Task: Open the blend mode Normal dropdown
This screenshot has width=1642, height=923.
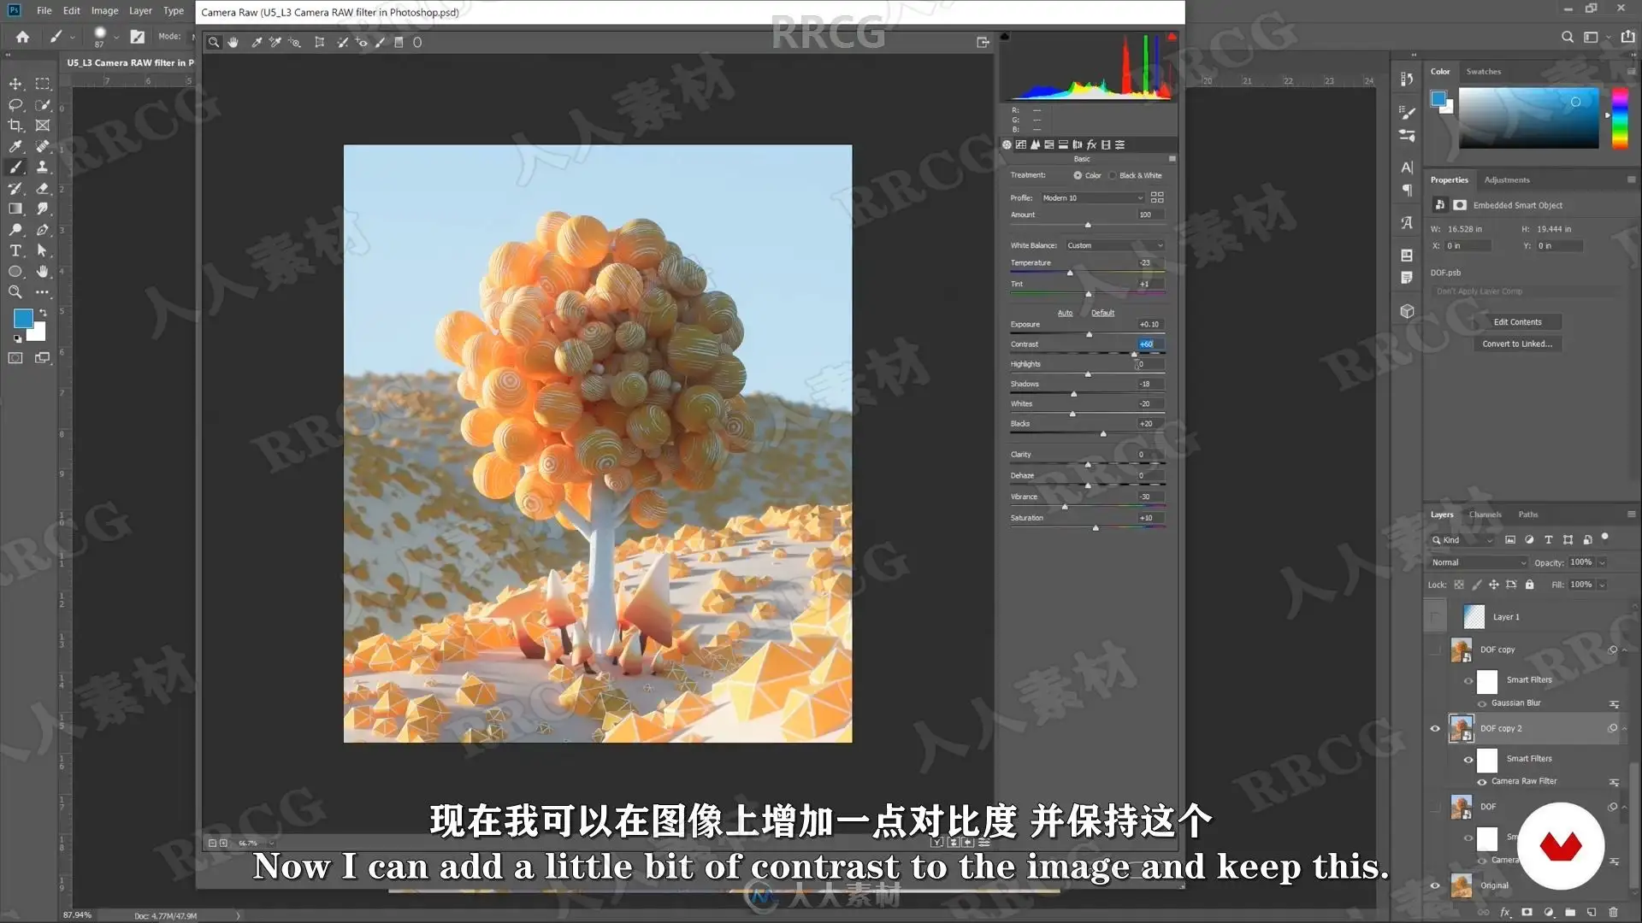Action: point(1478,562)
